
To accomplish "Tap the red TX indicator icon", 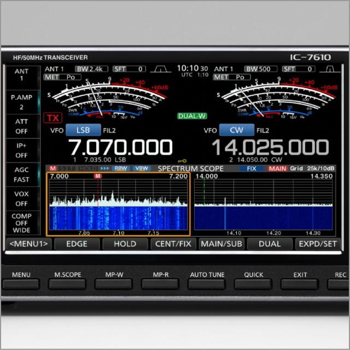I will click(x=52, y=118).
